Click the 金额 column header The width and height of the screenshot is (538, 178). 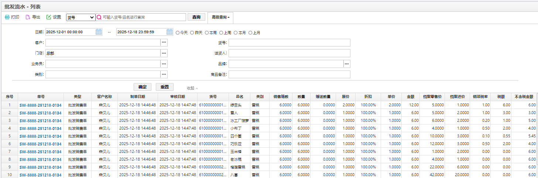tap(411, 97)
